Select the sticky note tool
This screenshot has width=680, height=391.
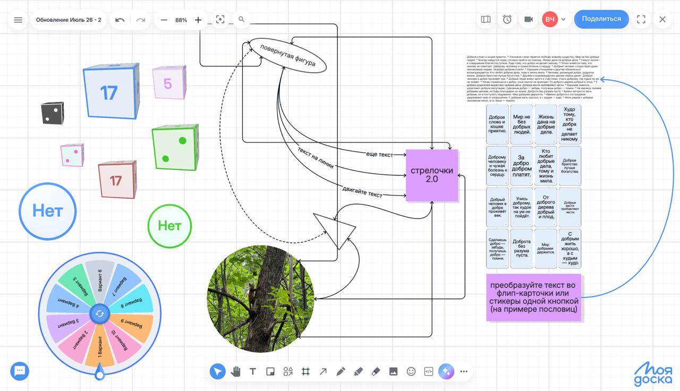pos(270,371)
